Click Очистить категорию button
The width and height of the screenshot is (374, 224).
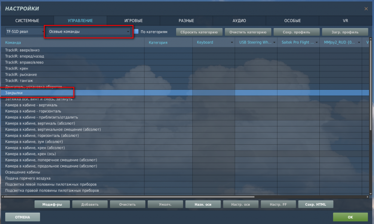[x=248, y=32]
